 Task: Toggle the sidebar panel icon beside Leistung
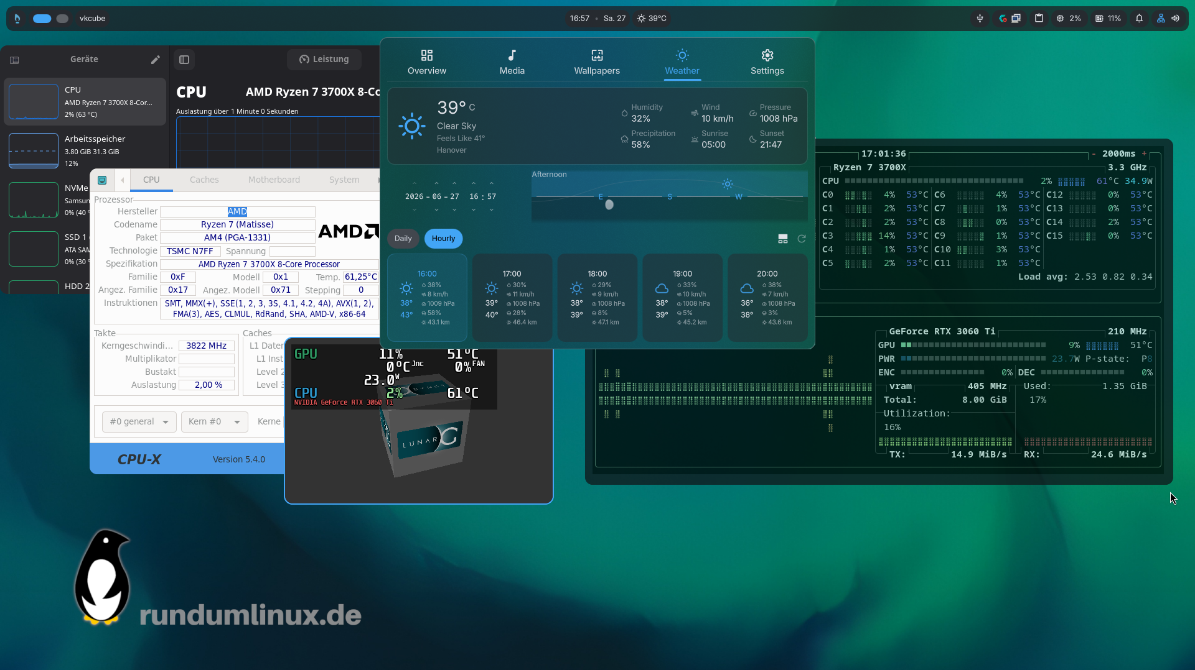184,60
